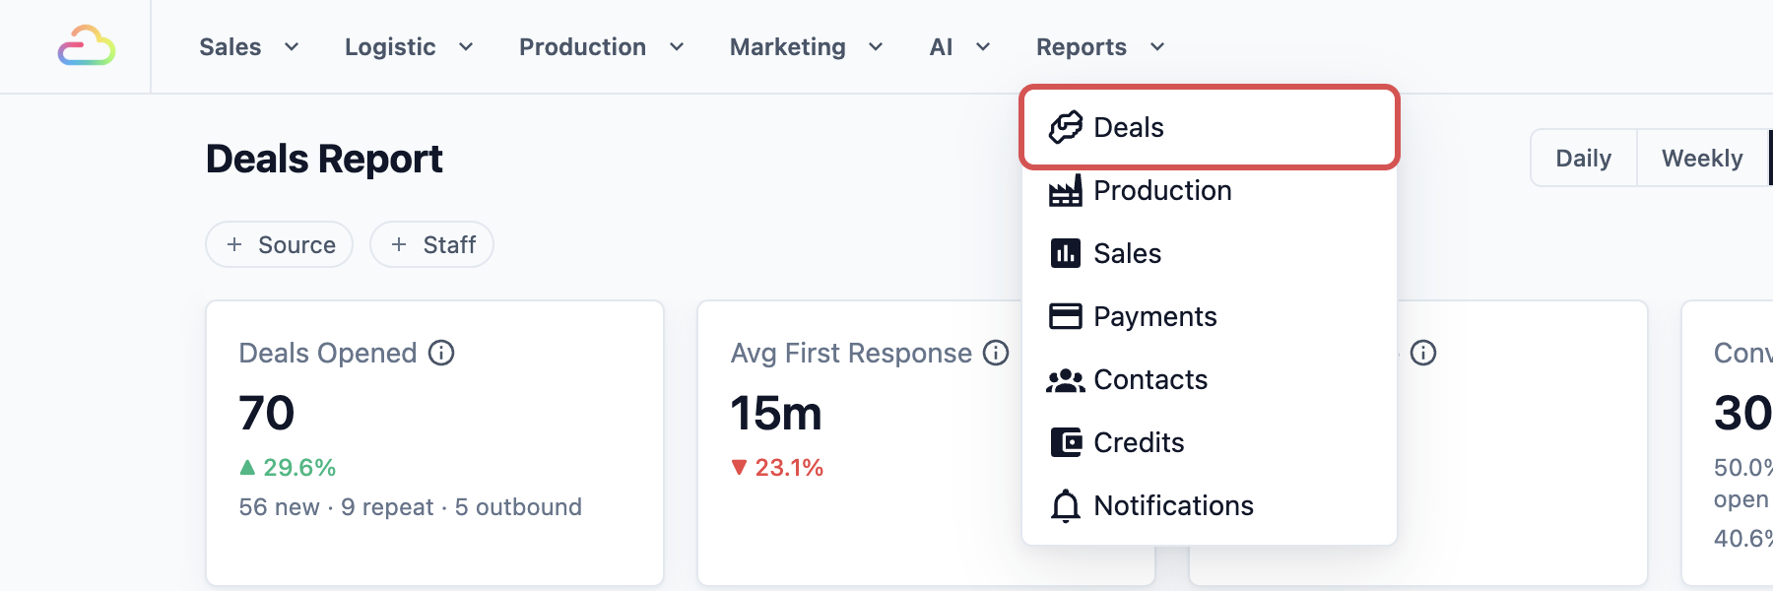Open the Marketing top menu

tap(806, 46)
